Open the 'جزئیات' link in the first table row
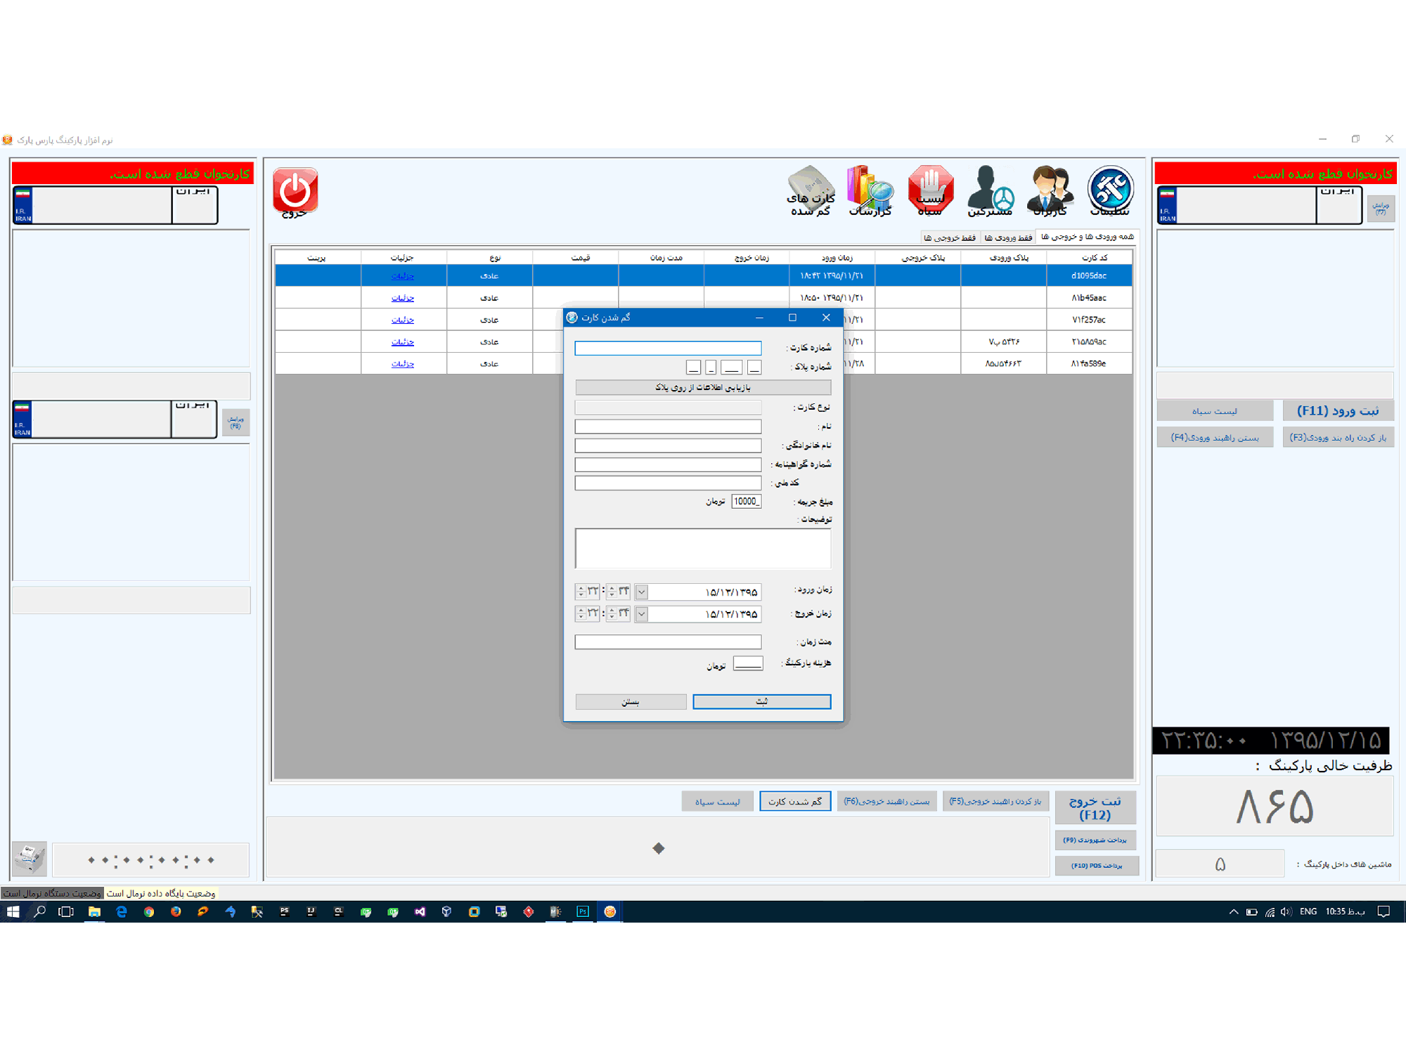Screen dimensions: 1406x1054 point(403,275)
